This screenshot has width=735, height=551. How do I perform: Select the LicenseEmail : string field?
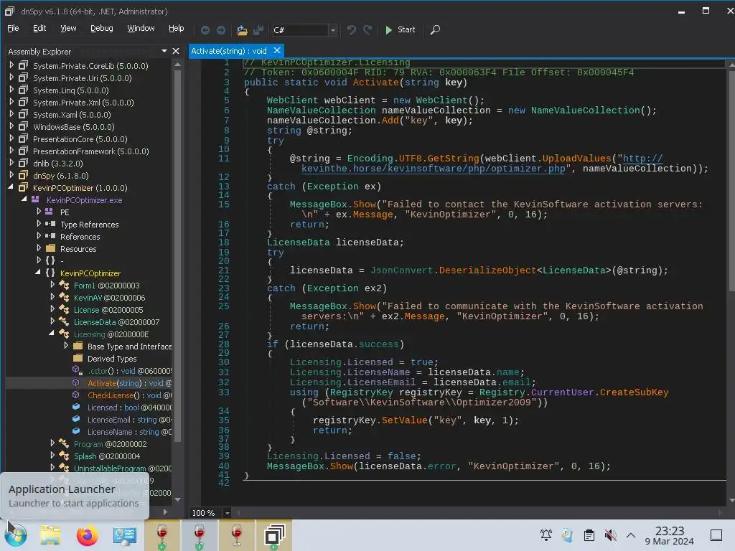[x=129, y=419]
